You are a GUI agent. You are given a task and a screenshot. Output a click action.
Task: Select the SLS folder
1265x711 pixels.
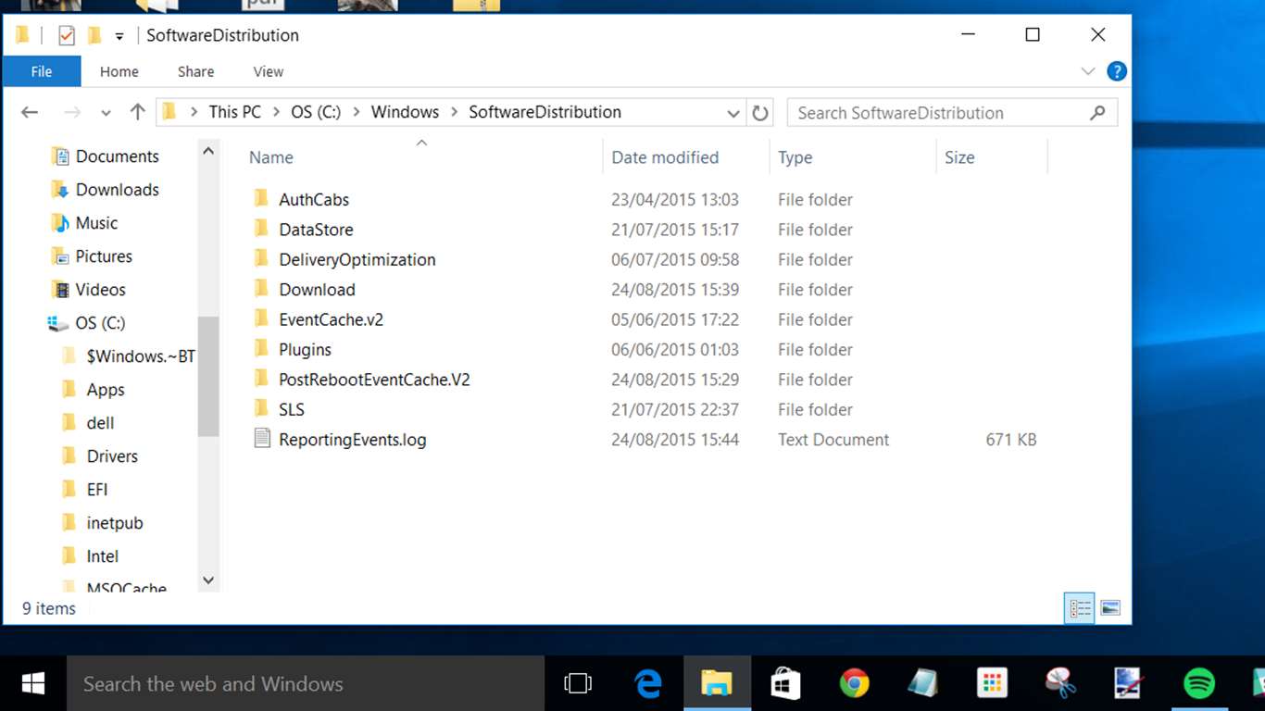coord(292,409)
